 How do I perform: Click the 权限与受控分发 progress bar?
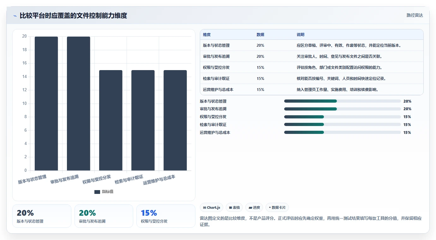coord(343,117)
